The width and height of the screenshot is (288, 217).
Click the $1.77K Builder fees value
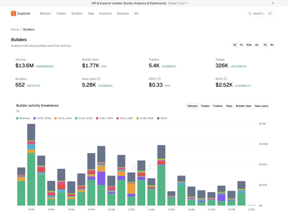coord(91,66)
